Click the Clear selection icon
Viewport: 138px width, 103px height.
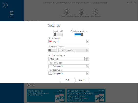coord(96,12)
